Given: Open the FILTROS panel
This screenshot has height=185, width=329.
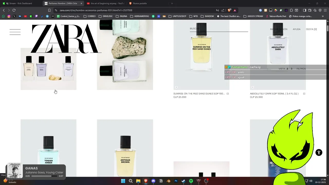Looking at the screenshot, I should click(x=301, y=69).
